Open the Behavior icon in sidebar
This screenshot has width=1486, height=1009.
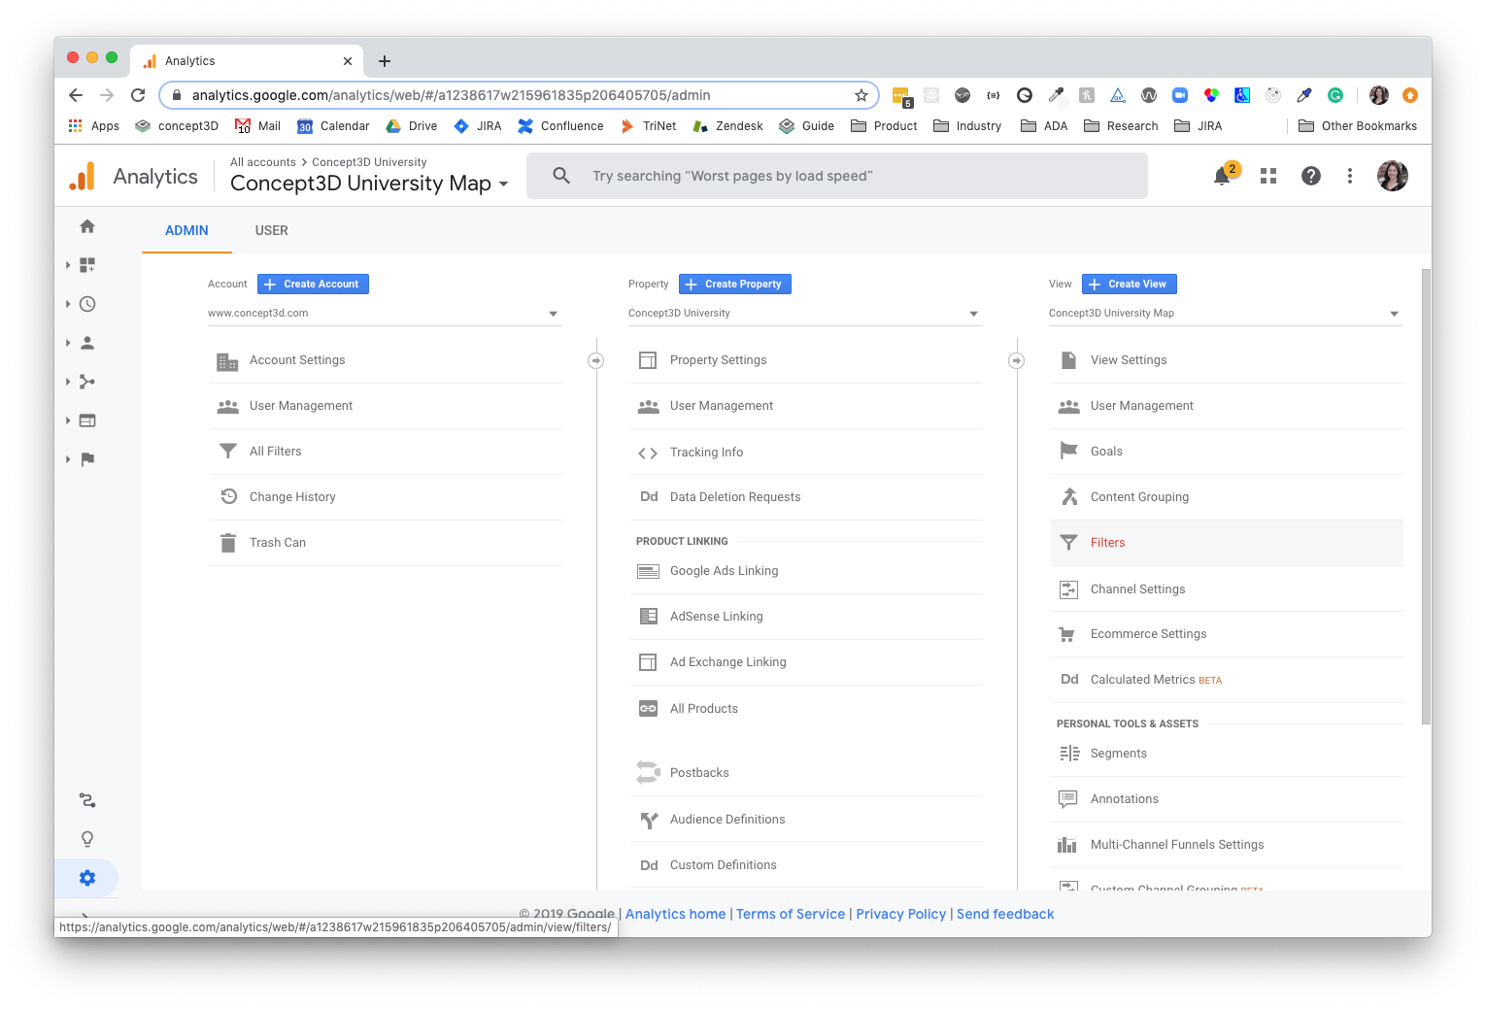87,420
